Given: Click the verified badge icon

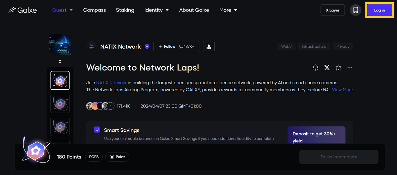Looking at the screenshot, I should coord(147,47).
